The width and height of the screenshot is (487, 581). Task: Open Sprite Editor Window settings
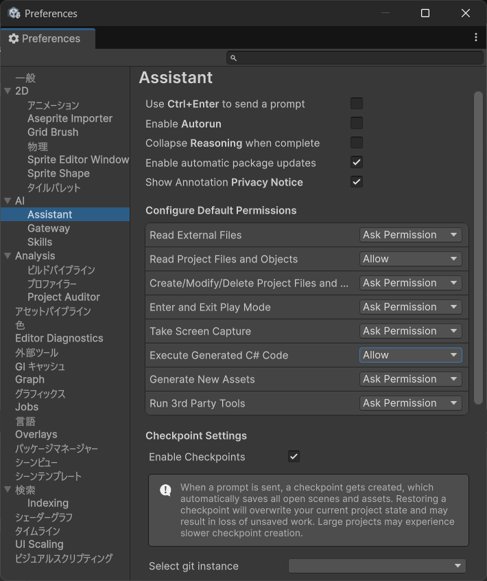78,160
